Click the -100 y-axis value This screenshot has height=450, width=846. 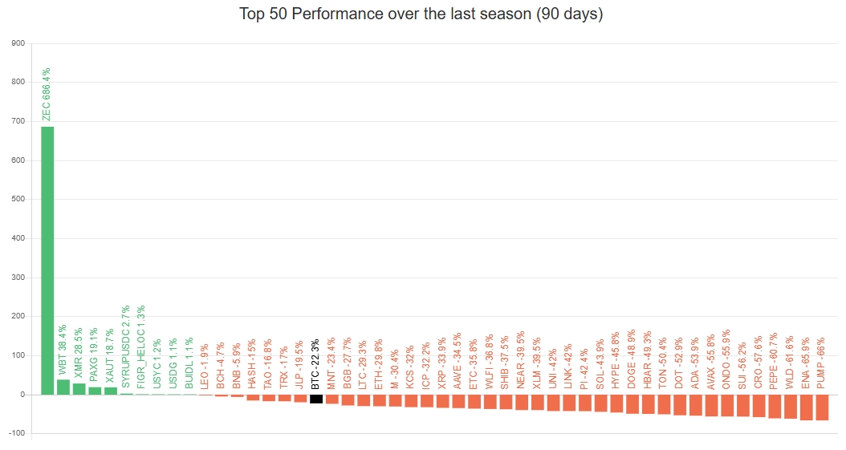(x=17, y=434)
